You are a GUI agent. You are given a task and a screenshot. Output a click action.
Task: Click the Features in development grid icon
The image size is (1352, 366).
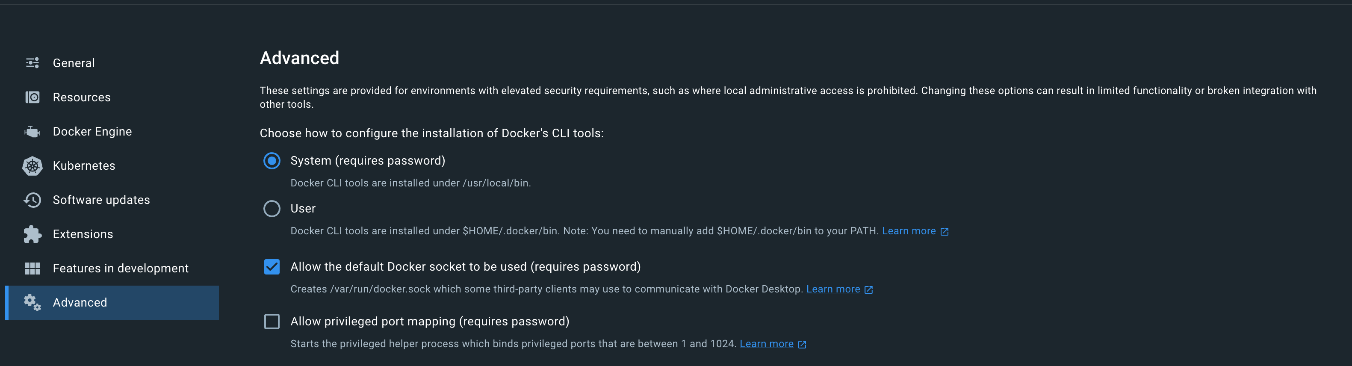click(32, 269)
